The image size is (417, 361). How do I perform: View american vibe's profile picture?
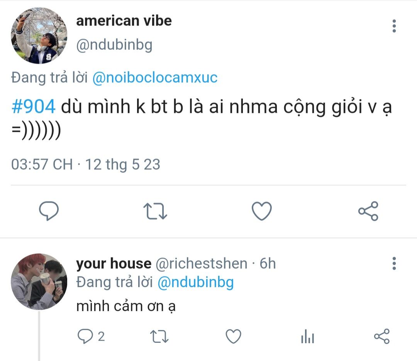[x=39, y=36]
